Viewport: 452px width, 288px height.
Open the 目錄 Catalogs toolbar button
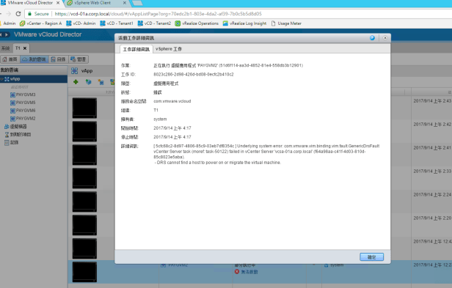59,59
